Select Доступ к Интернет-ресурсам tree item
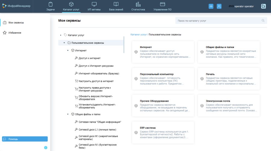Screen dimensions: 271x151 coord(96,66)
